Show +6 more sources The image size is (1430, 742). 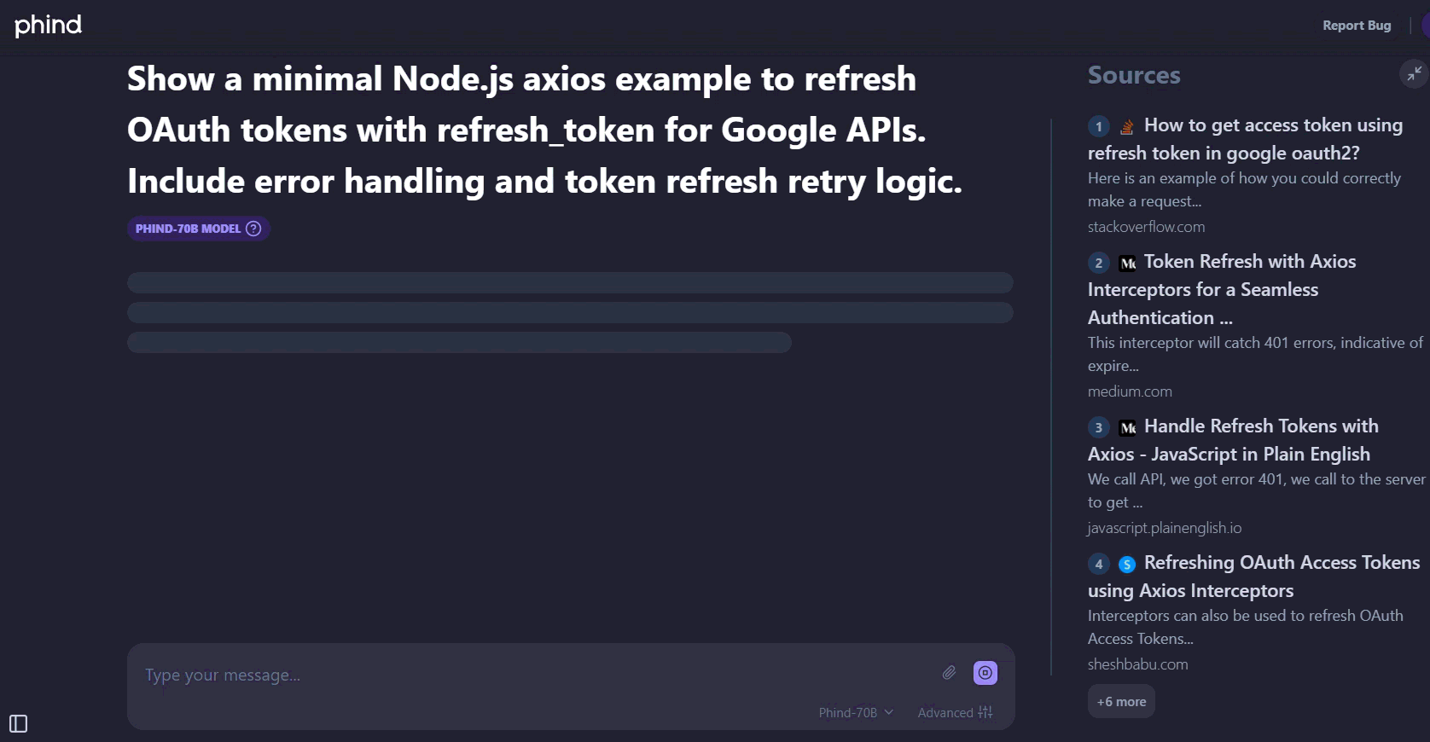[x=1121, y=702]
